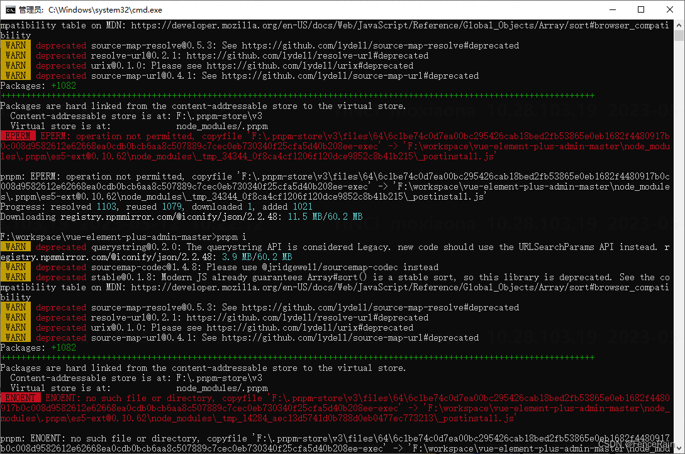This screenshot has width=685, height=454.
Task: Click the '@jridgewell/sourcemap-codec instead' text
Action: click(x=350, y=267)
